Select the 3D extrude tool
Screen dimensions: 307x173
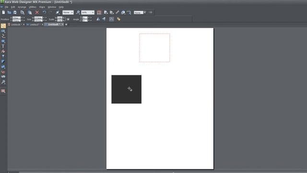point(3,77)
